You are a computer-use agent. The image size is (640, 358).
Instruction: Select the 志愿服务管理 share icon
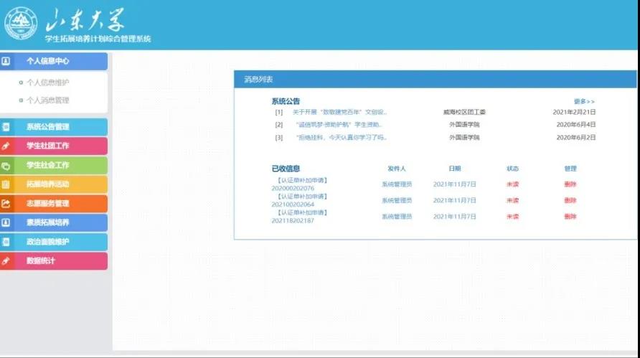(6, 204)
